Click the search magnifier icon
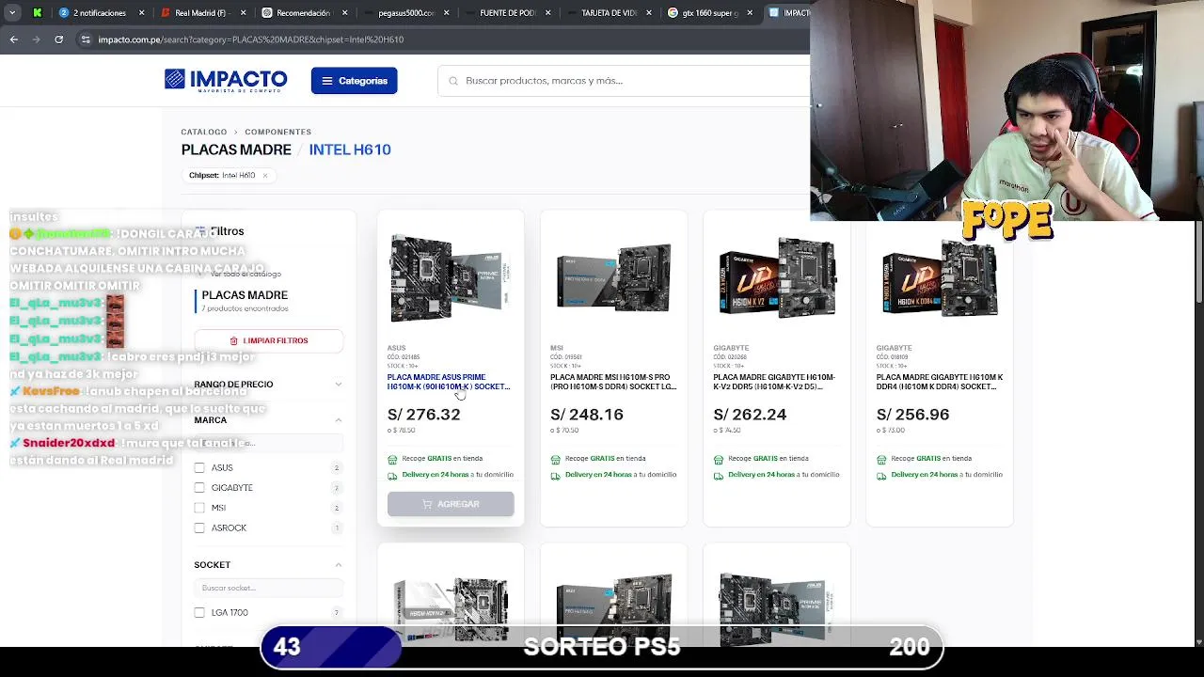The image size is (1204, 677). (x=455, y=81)
